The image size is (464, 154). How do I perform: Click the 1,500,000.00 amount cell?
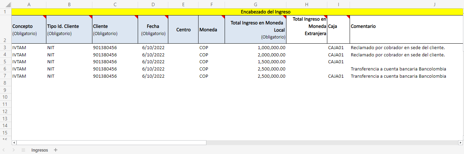point(255,62)
